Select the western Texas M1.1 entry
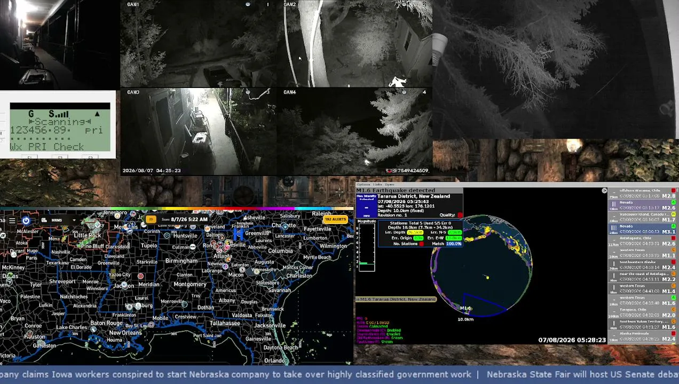 pyautogui.click(x=642, y=252)
